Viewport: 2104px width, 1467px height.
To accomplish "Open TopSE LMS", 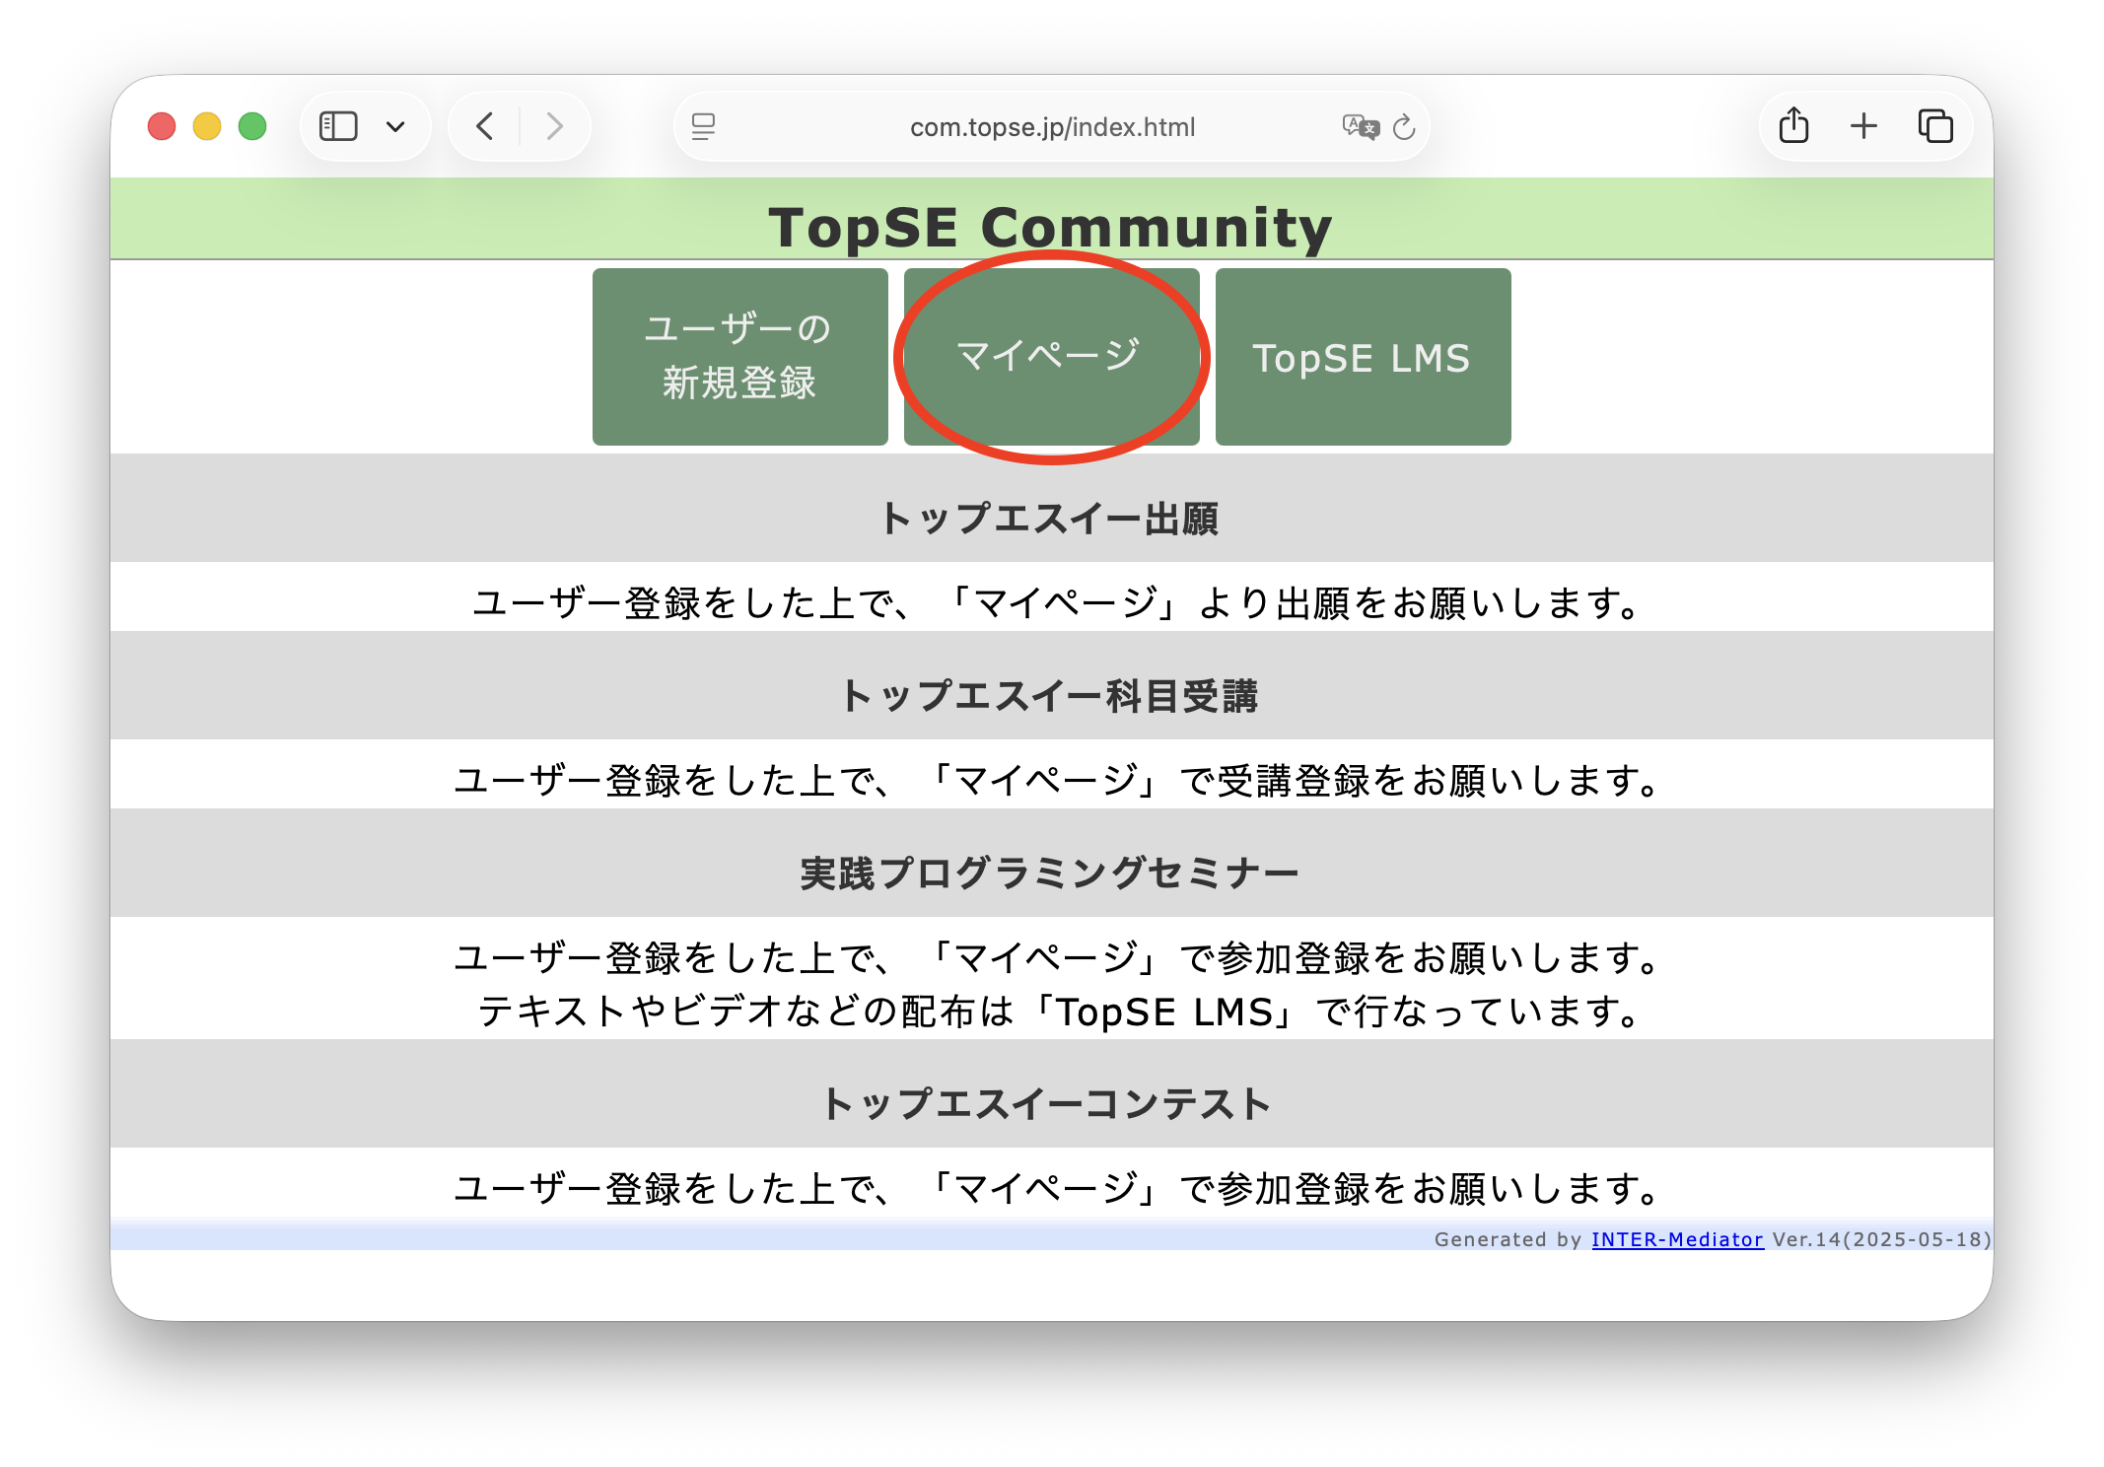I will pos(1363,357).
